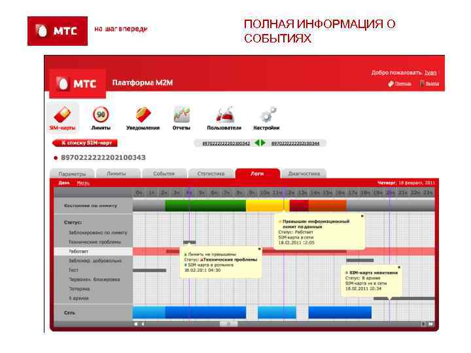Select the 'Работает' status row label
This screenshot has height=353, width=471.
click(x=78, y=251)
